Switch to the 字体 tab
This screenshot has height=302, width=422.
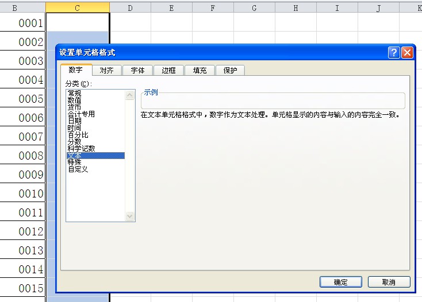point(137,71)
